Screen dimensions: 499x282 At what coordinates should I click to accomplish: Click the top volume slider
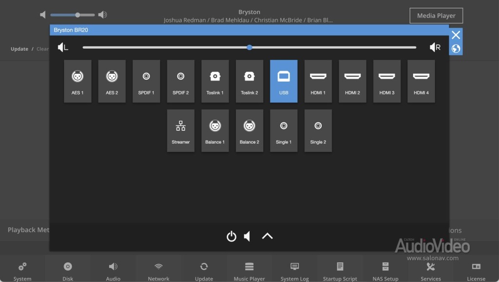73,15
